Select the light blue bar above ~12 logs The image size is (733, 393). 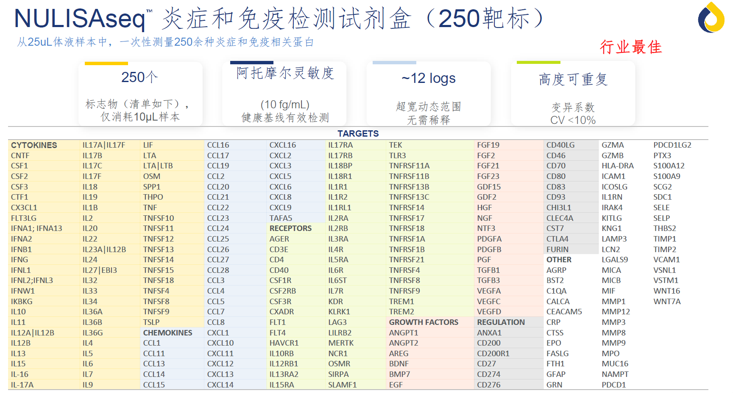pyautogui.click(x=394, y=63)
